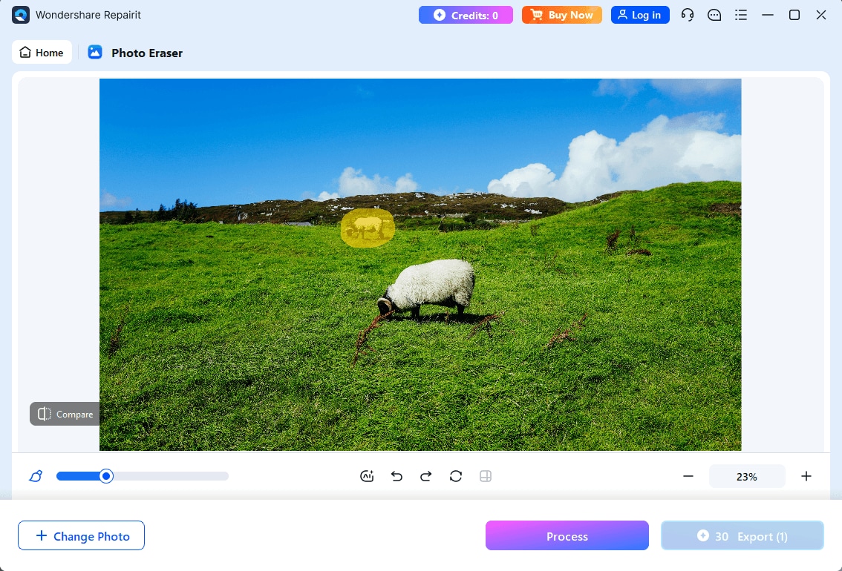Click the disabled grid layout icon
842x571 pixels.
point(486,476)
